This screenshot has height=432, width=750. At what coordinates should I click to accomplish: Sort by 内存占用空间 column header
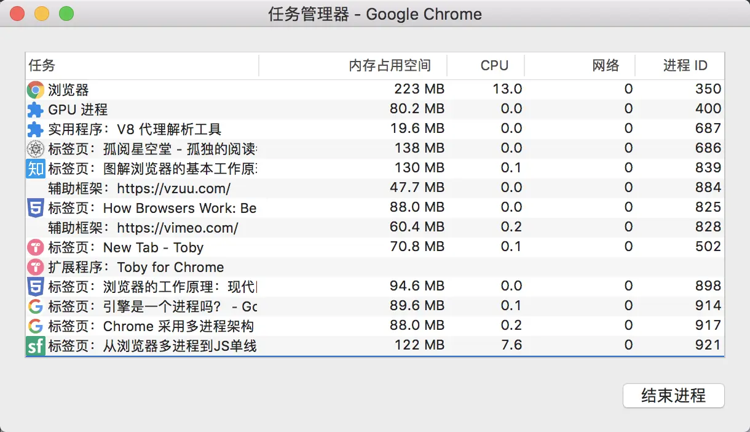(390, 66)
